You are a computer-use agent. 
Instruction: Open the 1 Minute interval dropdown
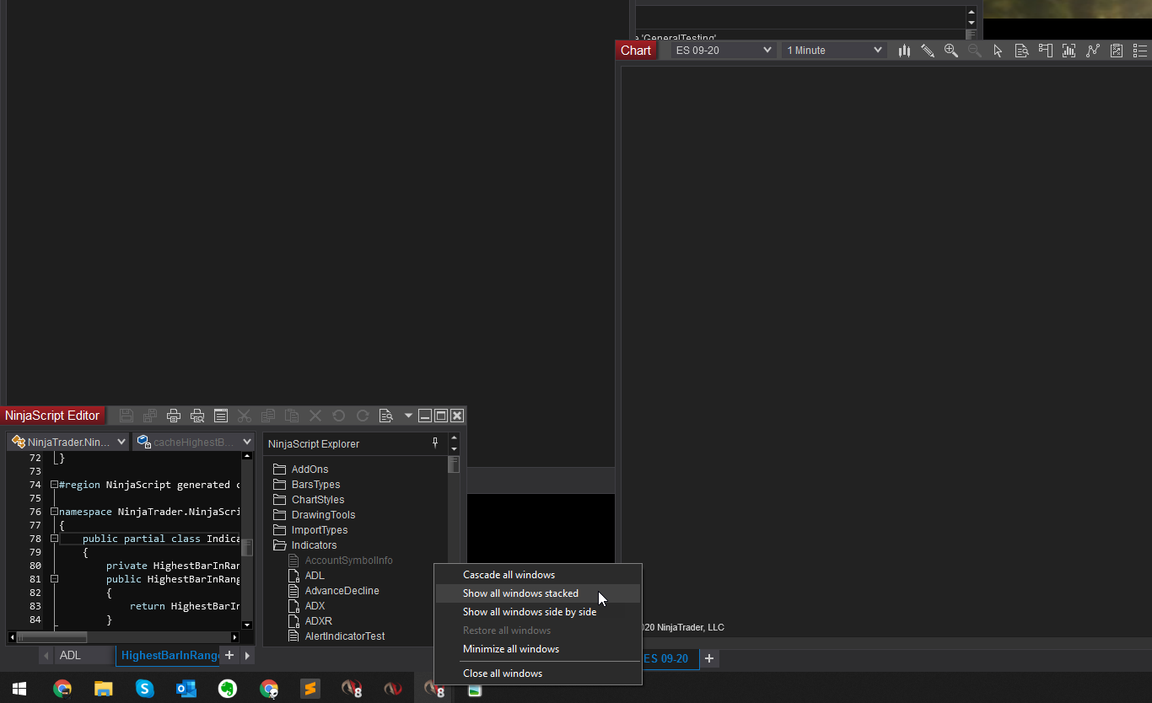point(834,51)
